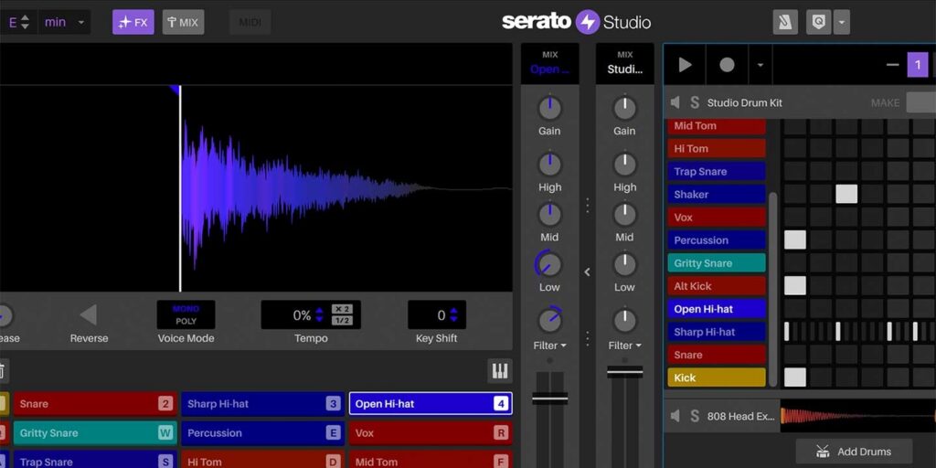
Task: Toggle the active Shaker step in grid
Action: pyautogui.click(x=846, y=194)
